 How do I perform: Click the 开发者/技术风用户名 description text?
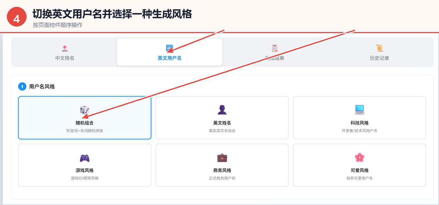360,131
